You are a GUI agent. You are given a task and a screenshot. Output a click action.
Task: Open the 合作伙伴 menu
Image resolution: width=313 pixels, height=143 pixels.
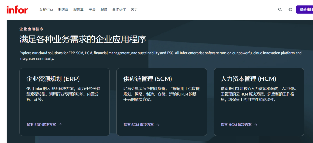point(119,9)
